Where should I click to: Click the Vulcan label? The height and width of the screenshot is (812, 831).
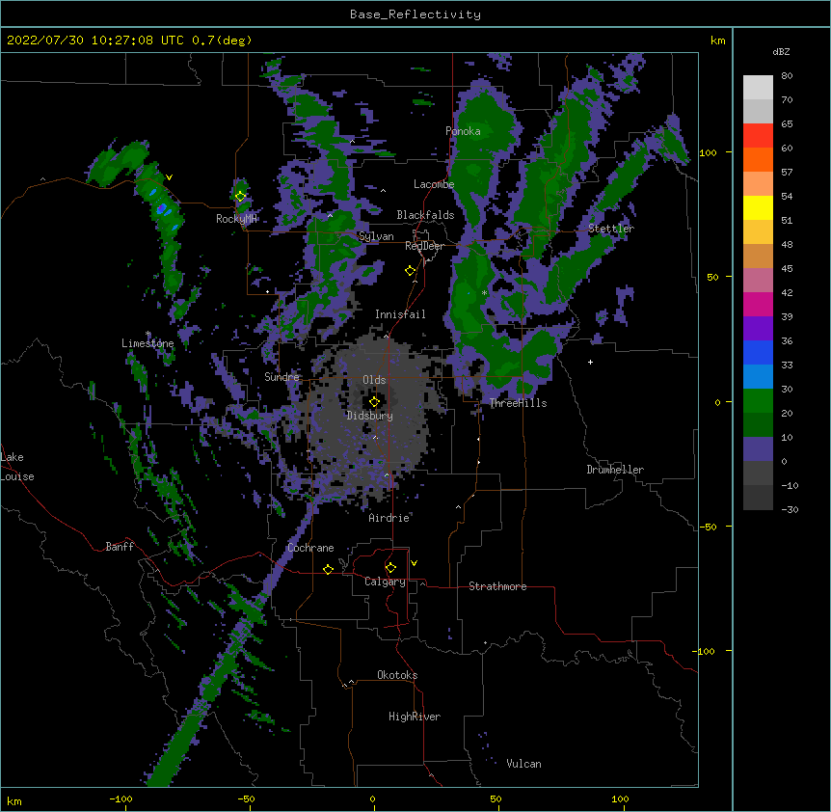pyautogui.click(x=523, y=764)
